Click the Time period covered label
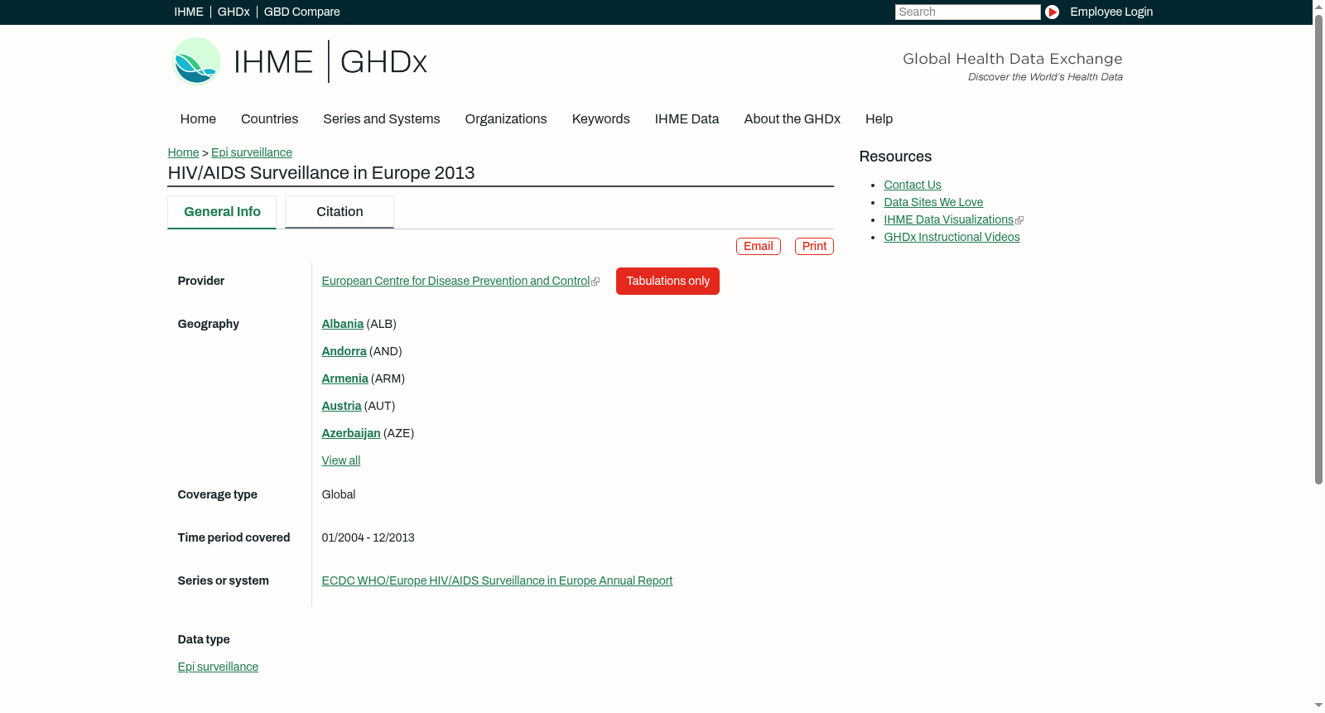 click(x=234, y=537)
